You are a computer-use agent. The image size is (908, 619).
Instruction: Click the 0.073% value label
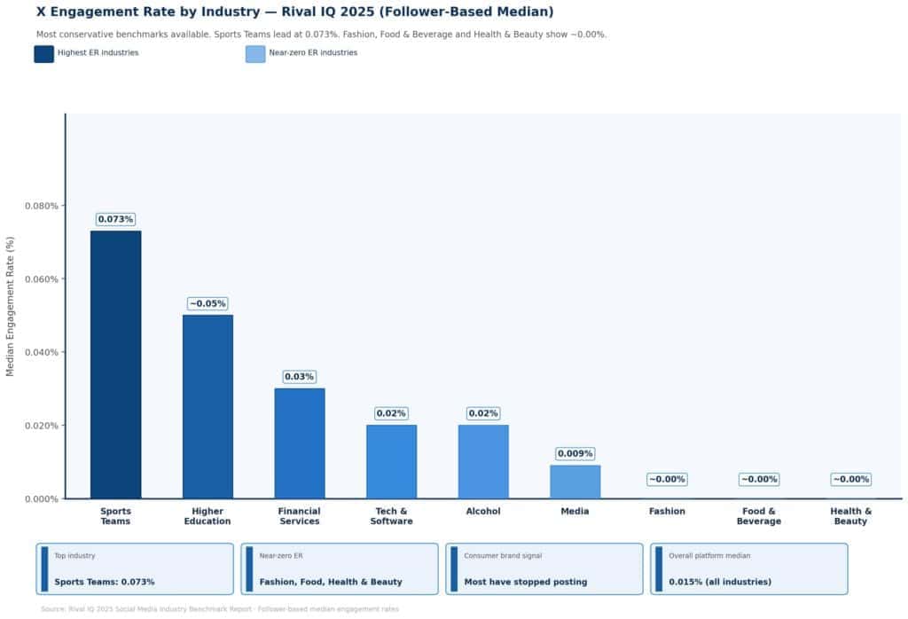115,219
